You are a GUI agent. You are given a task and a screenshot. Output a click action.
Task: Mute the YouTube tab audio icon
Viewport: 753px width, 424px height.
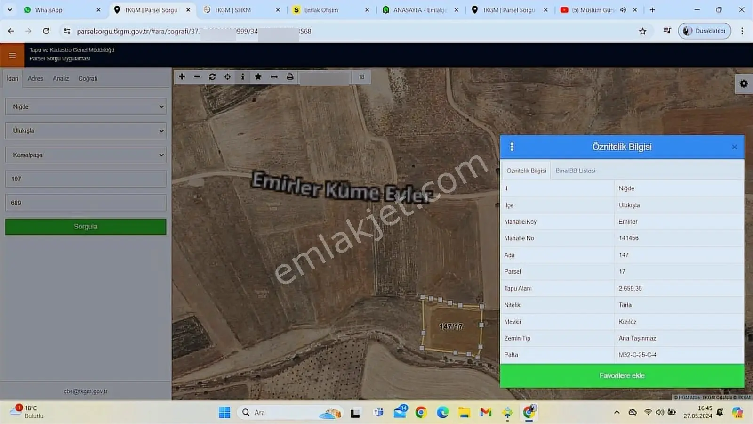click(623, 10)
